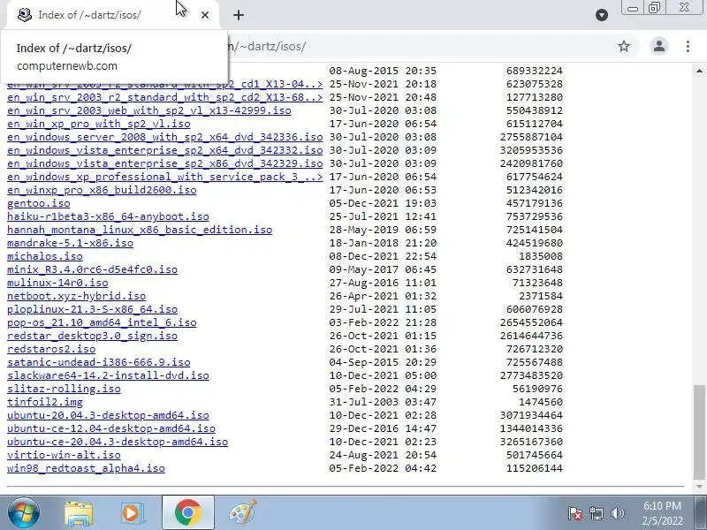Open slackware64-14.2-install-dvd.iso link

pyautogui.click(x=108, y=375)
